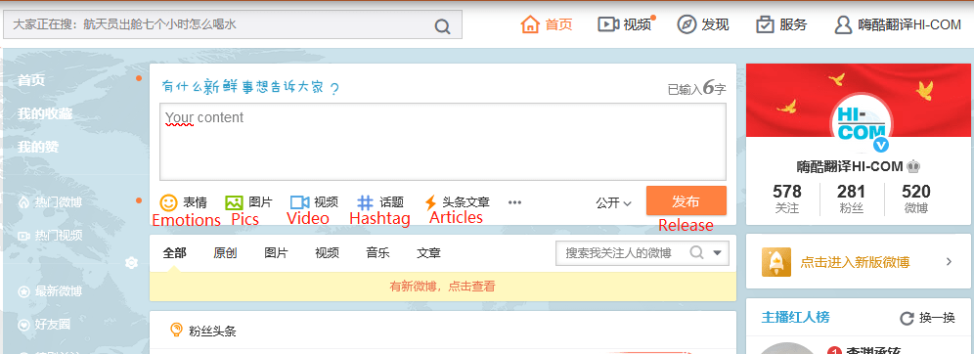
Task: Expand the 公开 visibility dropdown
Action: click(614, 202)
